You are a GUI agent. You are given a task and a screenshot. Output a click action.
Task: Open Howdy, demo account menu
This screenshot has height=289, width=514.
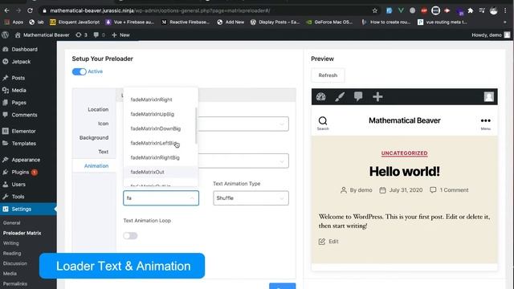[491, 35]
